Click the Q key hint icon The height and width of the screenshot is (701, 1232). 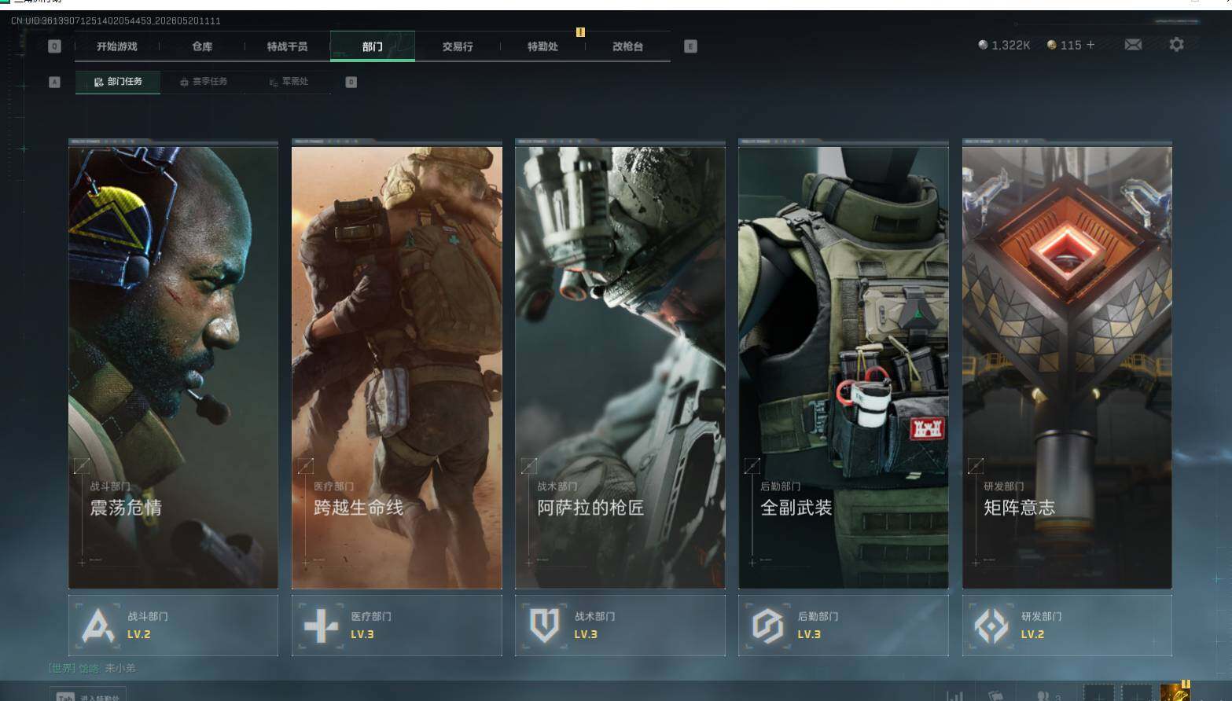pyautogui.click(x=54, y=46)
